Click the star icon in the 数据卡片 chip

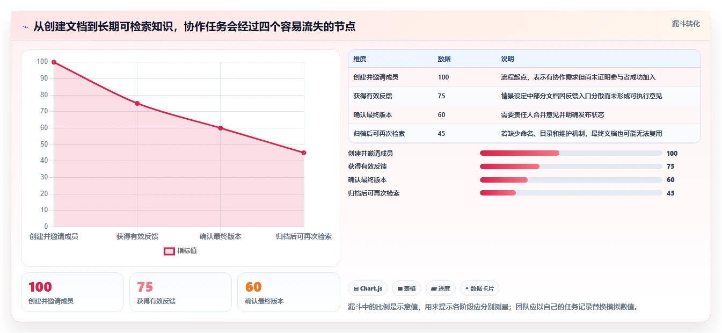point(467,288)
